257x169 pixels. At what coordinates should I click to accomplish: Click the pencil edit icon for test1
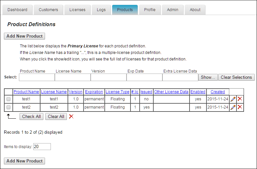point(233,99)
